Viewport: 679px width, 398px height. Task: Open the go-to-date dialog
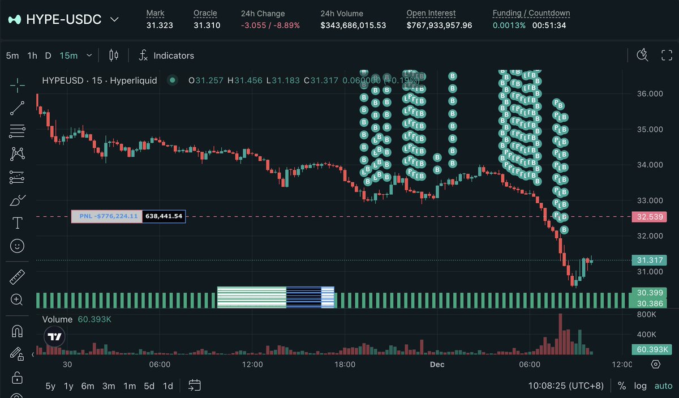(x=195, y=386)
